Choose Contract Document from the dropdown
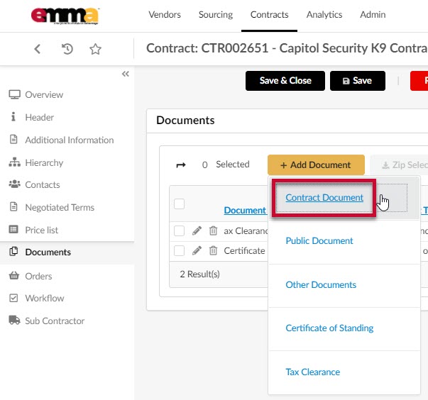 point(324,197)
